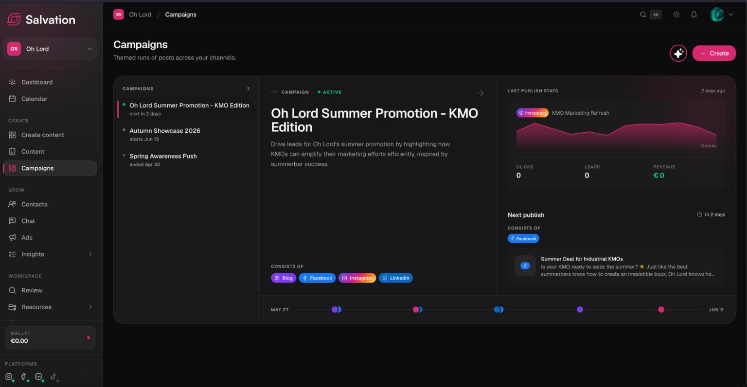Open Create content in the sidebar
Viewport: 747px width, 387px height.
pos(51,135)
